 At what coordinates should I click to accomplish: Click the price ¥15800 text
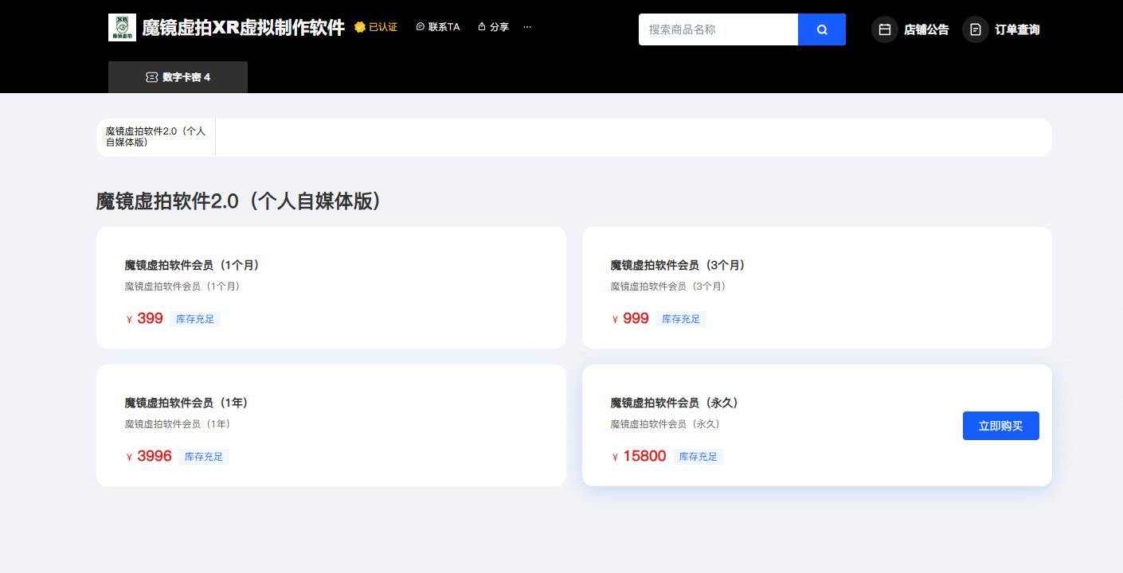pos(639,456)
